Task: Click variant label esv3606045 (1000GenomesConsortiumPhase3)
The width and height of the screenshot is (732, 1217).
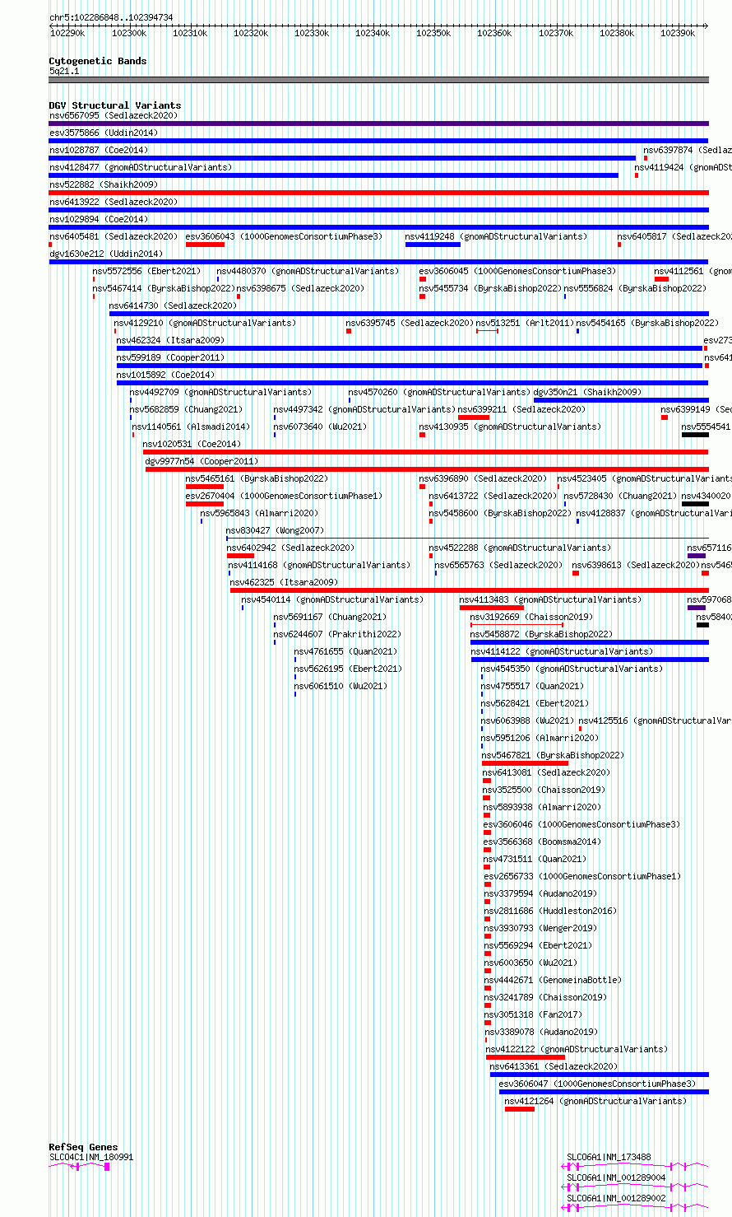Action: pyautogui.click(x=518, y=272)
